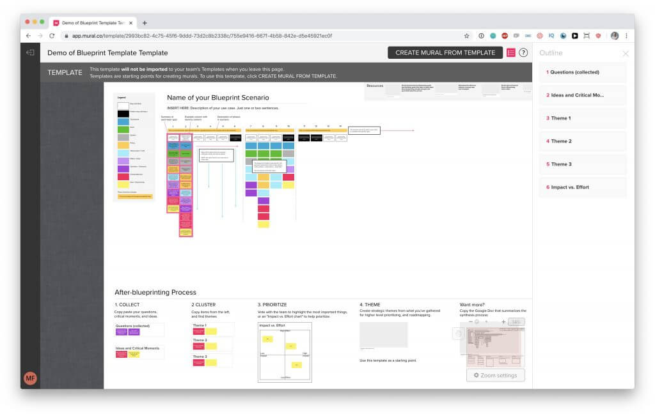Select Ideas and Critical Moments outline item
Viewport: 655px width, 416px height.
click(582, 95)
